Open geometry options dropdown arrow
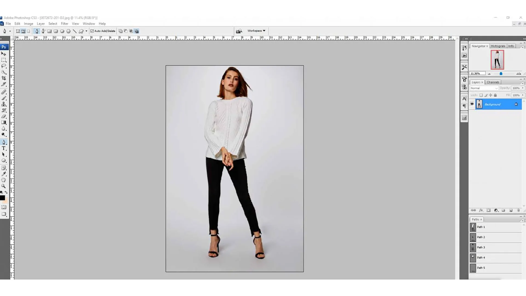The image size is (526, 296). (86, 31)
